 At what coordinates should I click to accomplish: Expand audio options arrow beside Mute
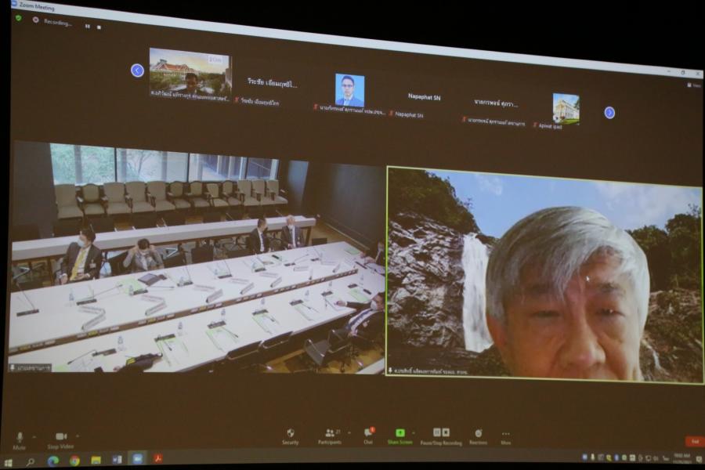pyautogui.click(x=34, y=436)
